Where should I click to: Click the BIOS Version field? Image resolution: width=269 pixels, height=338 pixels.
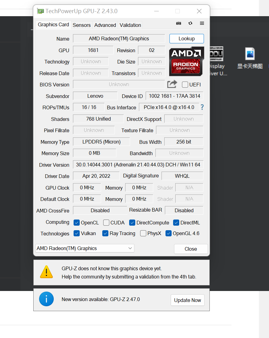pos(119,84)
